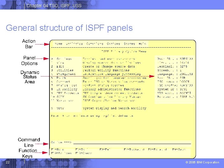Select option 10 SCLM
This screenshot has height=168, width=224.
point(58,97)
